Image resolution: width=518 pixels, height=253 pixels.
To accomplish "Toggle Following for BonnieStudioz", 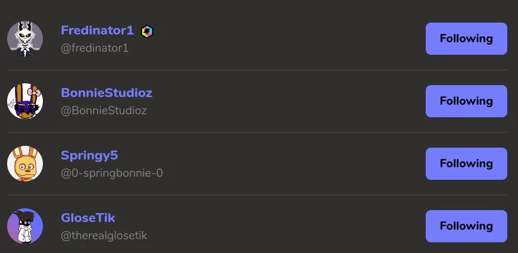I will click(x=466, y=101).
